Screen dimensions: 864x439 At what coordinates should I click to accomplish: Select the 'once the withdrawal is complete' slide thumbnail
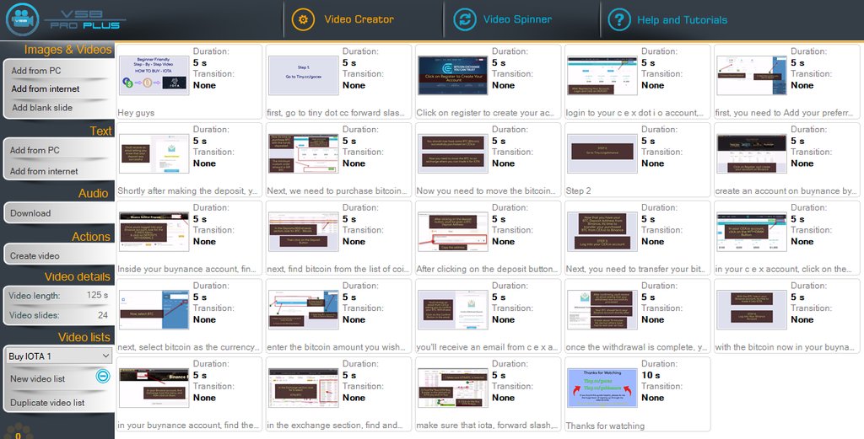pyautogui.click(x=602, y=310)
